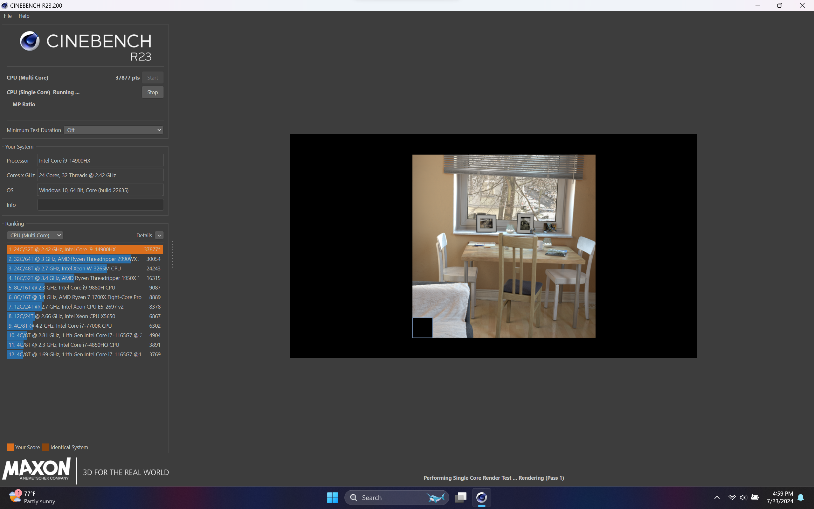This screenshot has width=814, height=509.
Task: Select the Xeon CPU E5-2697 v2 ranking row
Action: [85, 307]
